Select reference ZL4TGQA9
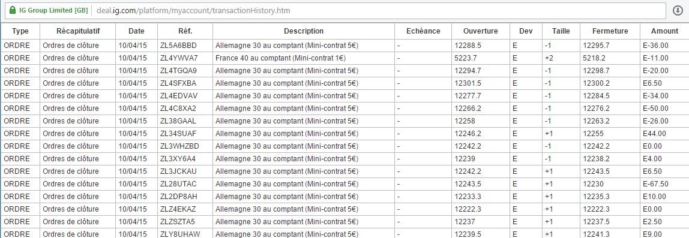Image resolution: width=689 pixels, height=238 pixels. pyautogui.click(x=179, y=71)
